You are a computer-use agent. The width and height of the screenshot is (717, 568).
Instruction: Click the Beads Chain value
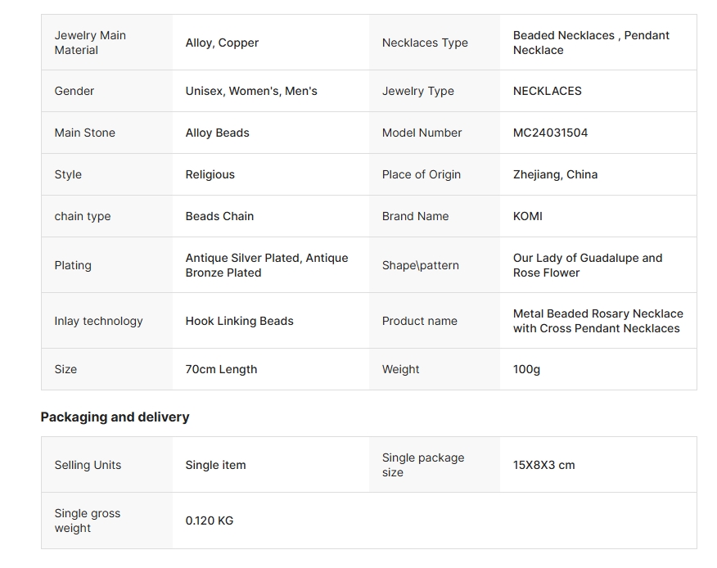pyautogui.click(x=219, y=216)
